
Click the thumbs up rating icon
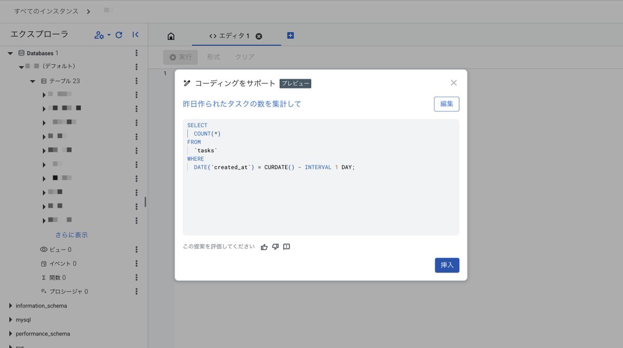264,247
